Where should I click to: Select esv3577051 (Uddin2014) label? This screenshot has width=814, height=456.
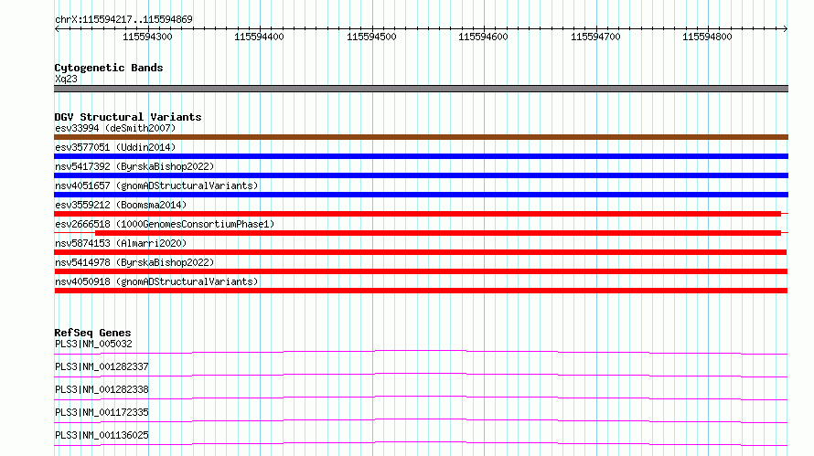(115, 147)
